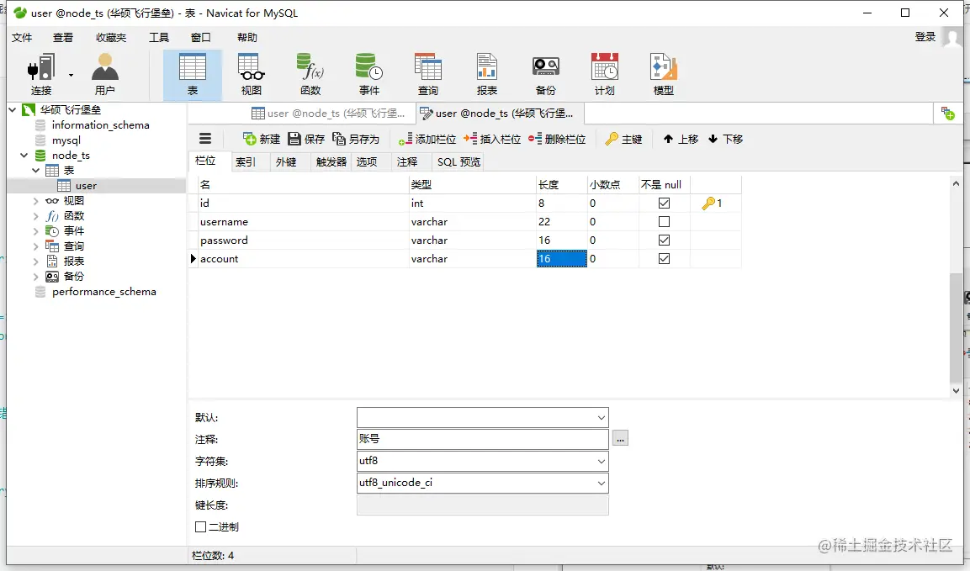Expand the 报表 tree node
The width and height of the screenshot is (970, 571).
[36, 261]
